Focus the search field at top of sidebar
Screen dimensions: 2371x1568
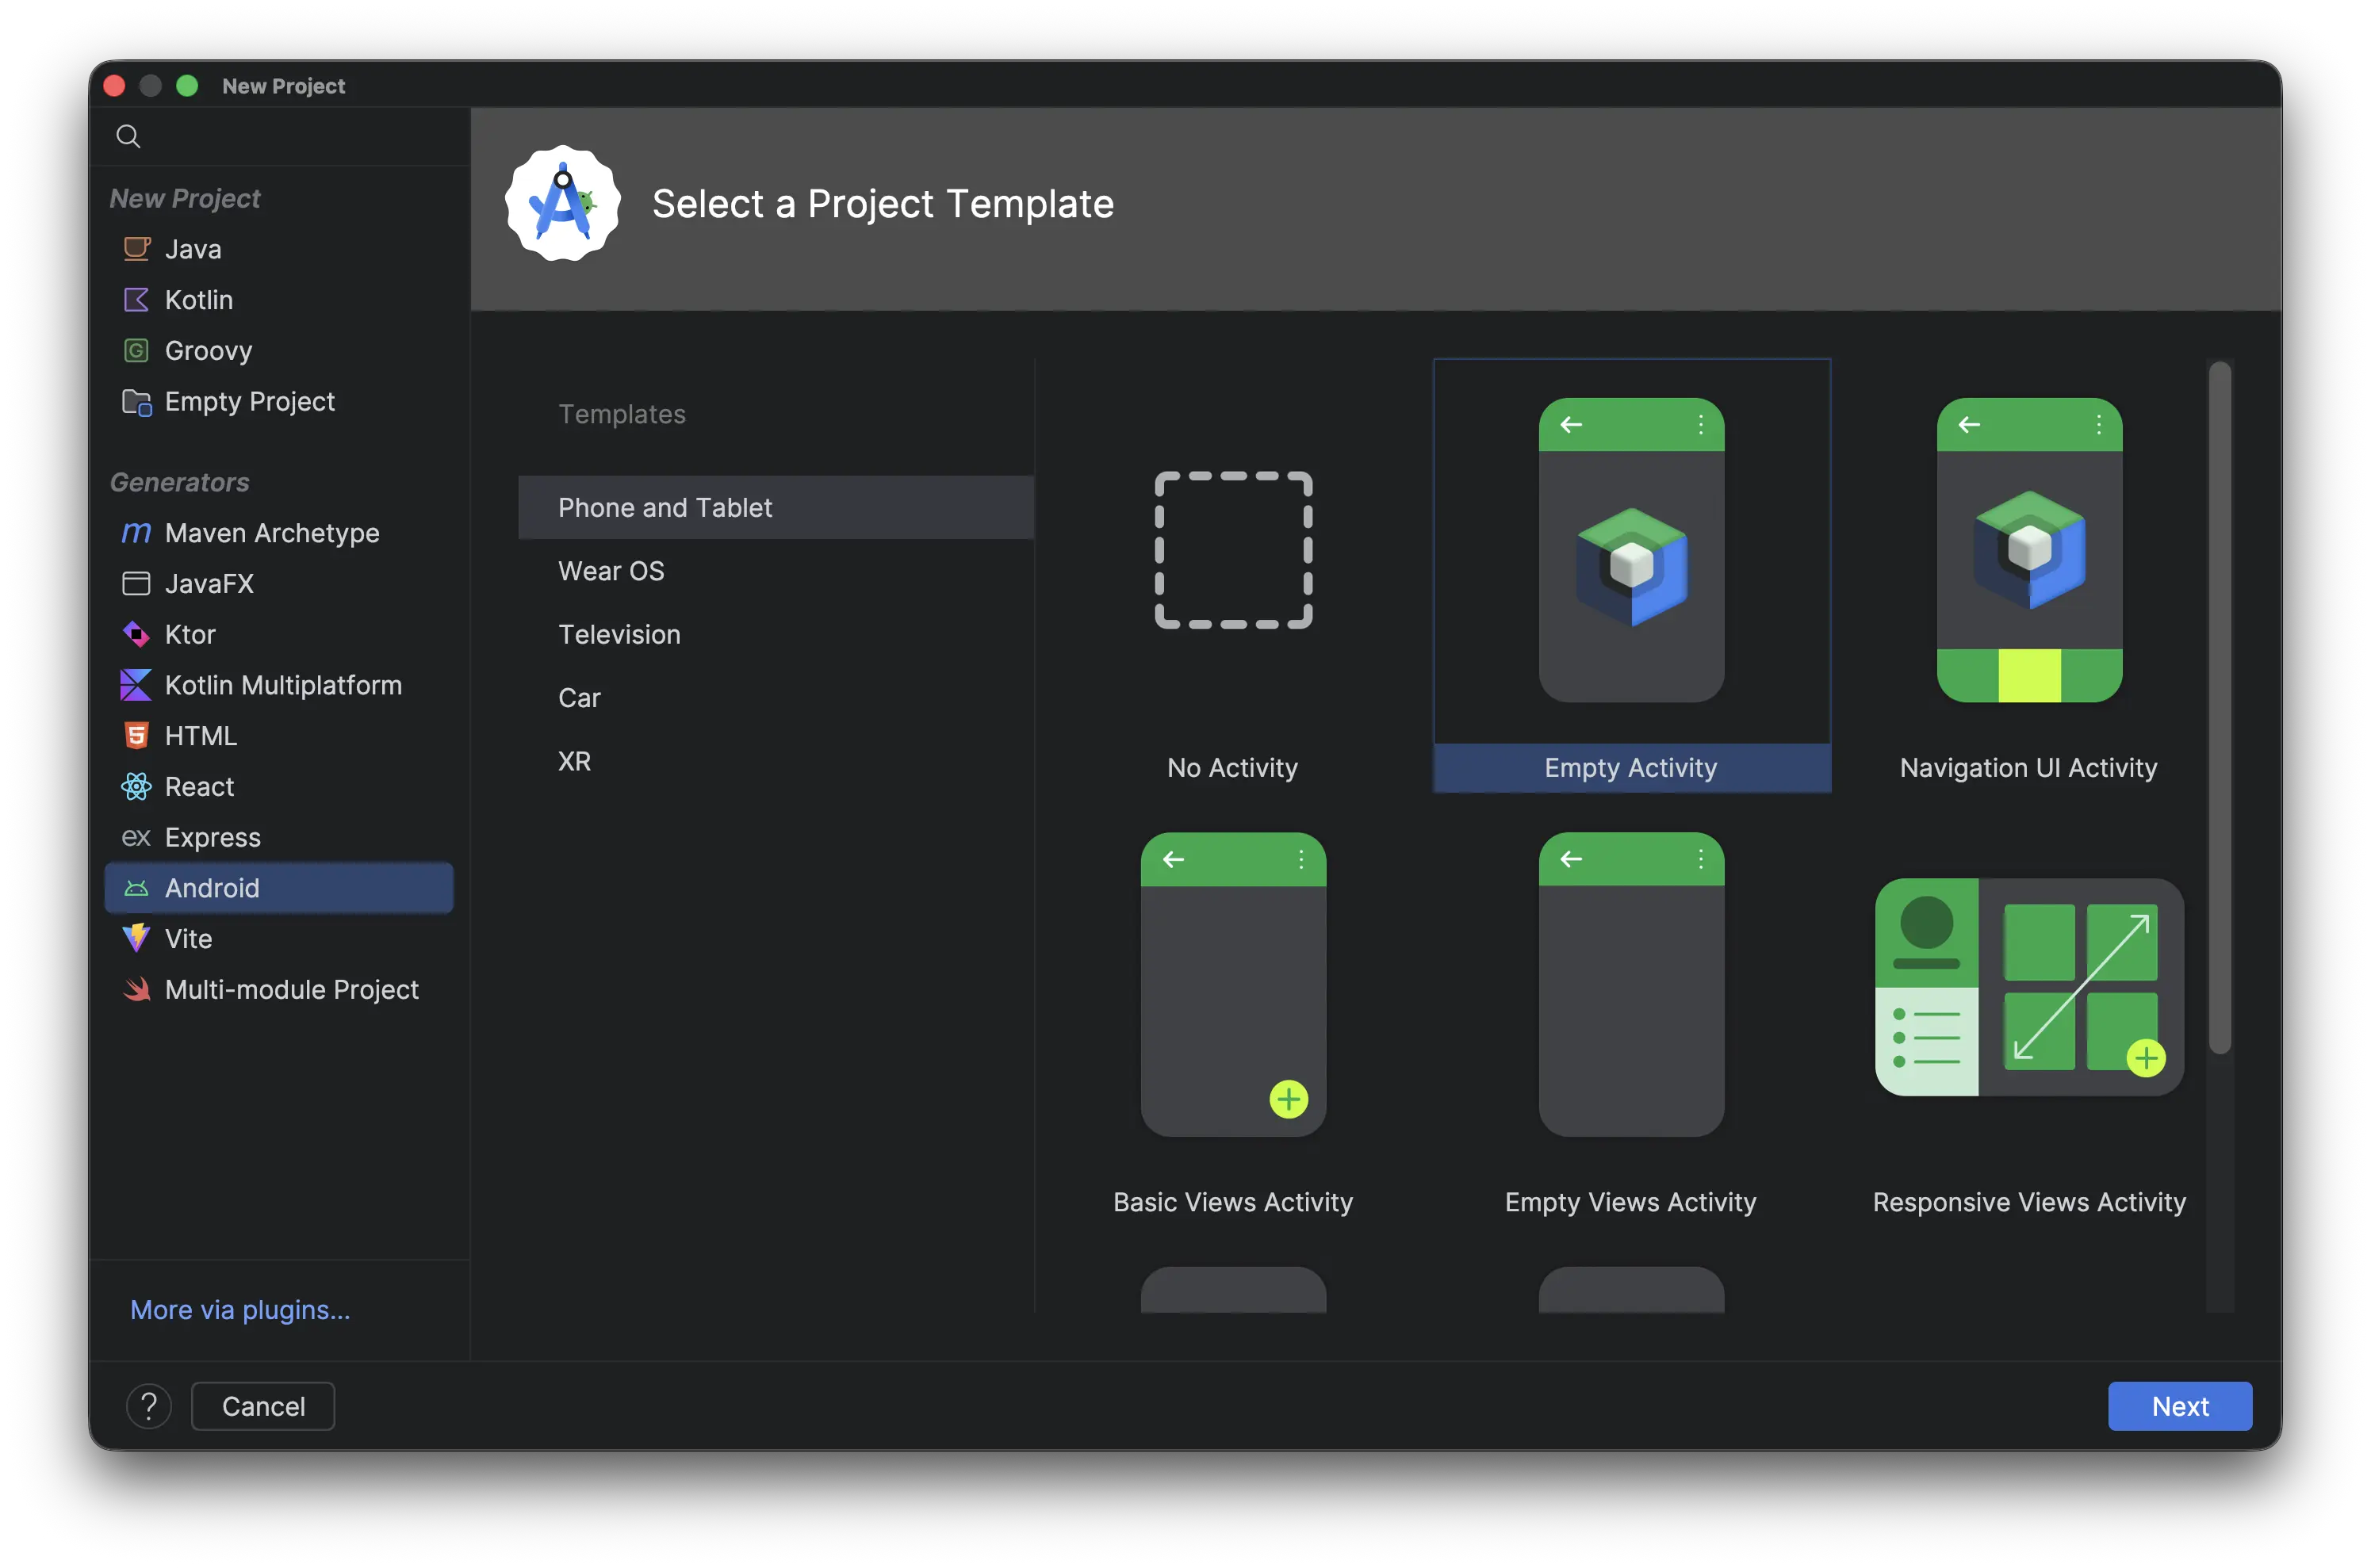coord(280,136)
